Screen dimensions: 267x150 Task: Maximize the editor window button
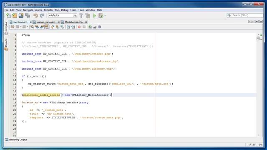[261, 22]
